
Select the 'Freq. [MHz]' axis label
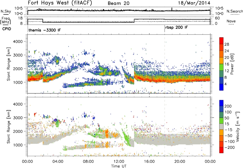tap(5, 20)
